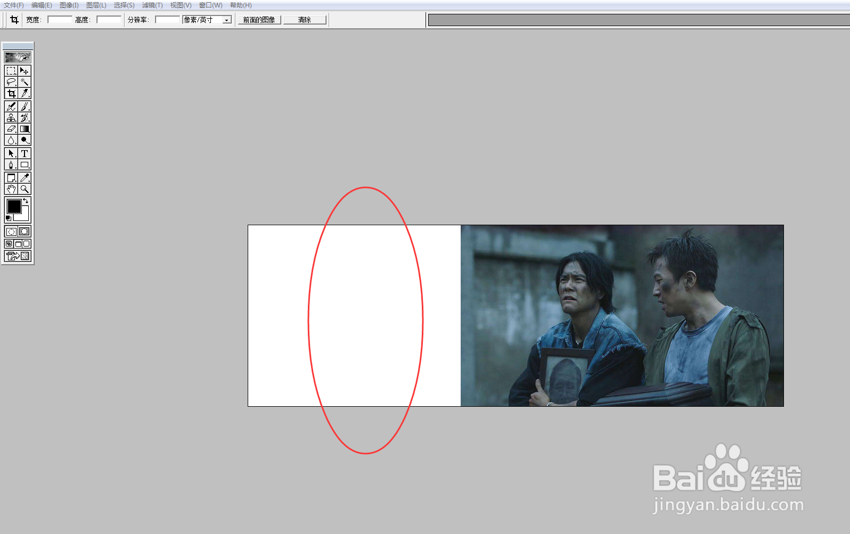Select the Lasso tool

coord(11,82)
